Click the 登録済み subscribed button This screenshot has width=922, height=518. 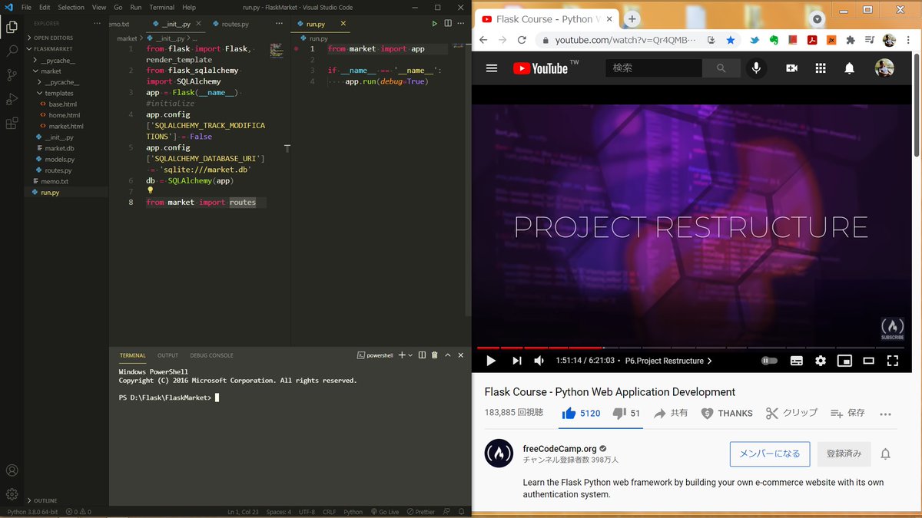pyautogui.click(x=844, y=454)
